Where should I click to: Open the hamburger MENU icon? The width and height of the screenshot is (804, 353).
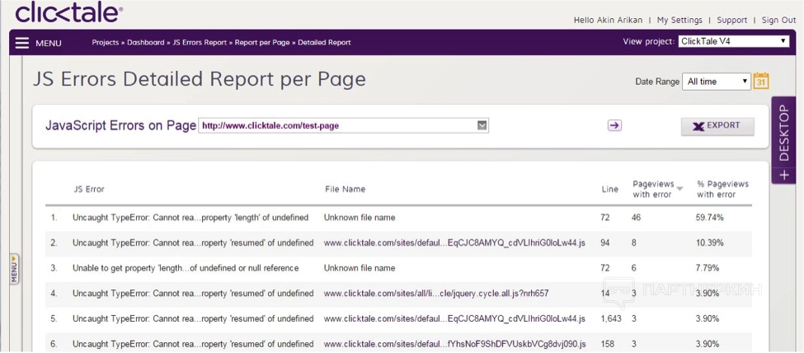pyautogui.click(x=22, y=43)
